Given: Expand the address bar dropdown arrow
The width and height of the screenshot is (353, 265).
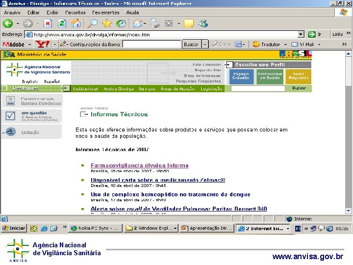Looking at the screenshot, I should click(301, 34).
